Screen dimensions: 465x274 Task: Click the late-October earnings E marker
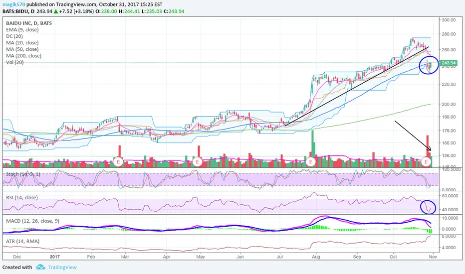pyautogui.click(x=426, y=162)
